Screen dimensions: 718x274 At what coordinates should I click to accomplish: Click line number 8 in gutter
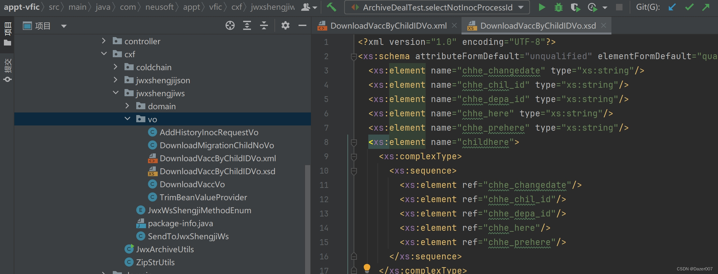326,142
